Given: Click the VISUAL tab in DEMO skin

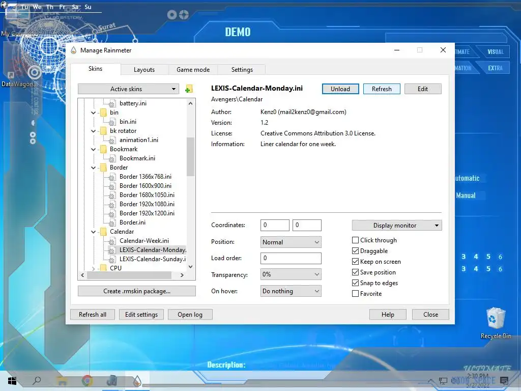Looking at the screenshot, I should click(x=496, y=51).
